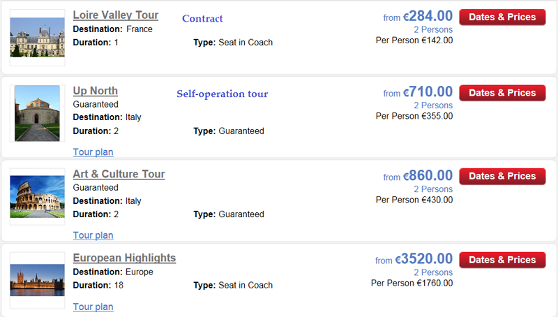Viewport: 558px width, 317px height.
Task: Select the Loire Valley castle thumbnail
Action: click(38, 38)
